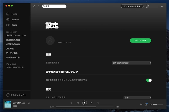
Task: Click the Radio waves icon
Action: point(8,25)
